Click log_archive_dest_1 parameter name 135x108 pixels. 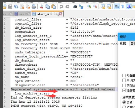[33, 36]
